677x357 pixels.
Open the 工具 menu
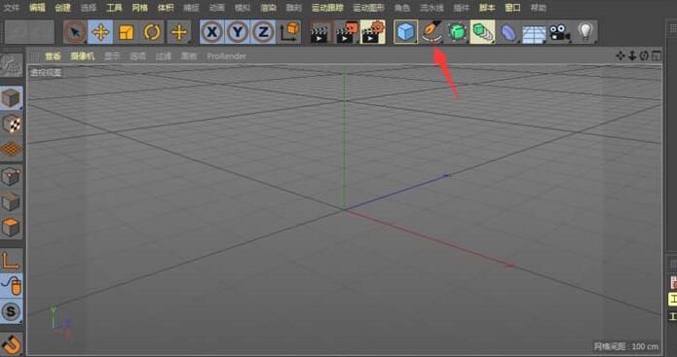(x=114, y=8)
